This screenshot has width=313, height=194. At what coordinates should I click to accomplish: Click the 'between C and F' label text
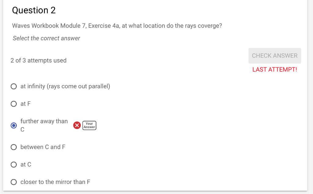42,147
